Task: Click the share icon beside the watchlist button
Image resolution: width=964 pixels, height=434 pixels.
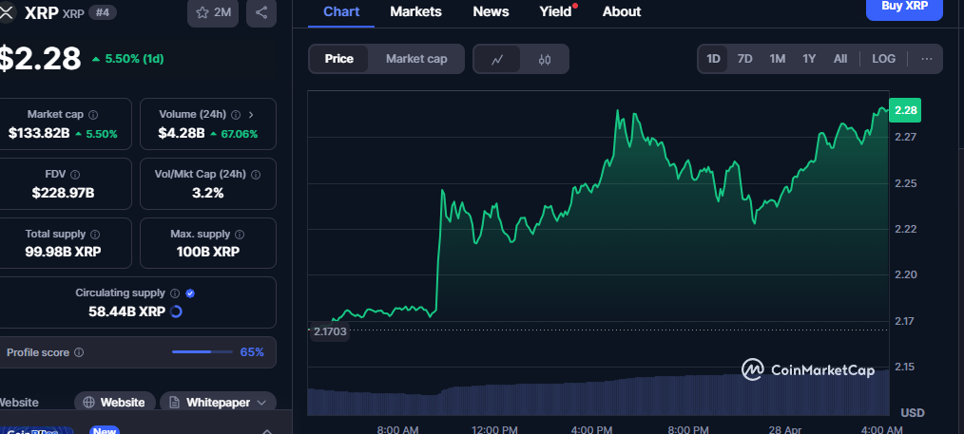Action: (261, 12)
